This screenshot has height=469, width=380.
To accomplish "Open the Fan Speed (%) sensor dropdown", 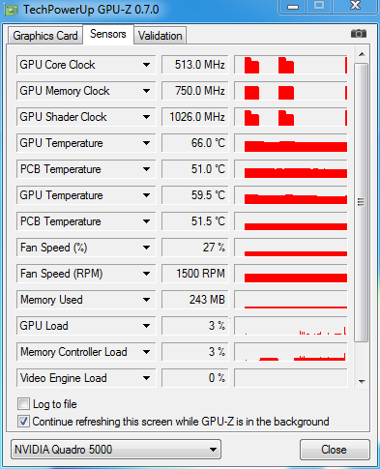I will tap(86, 248).
